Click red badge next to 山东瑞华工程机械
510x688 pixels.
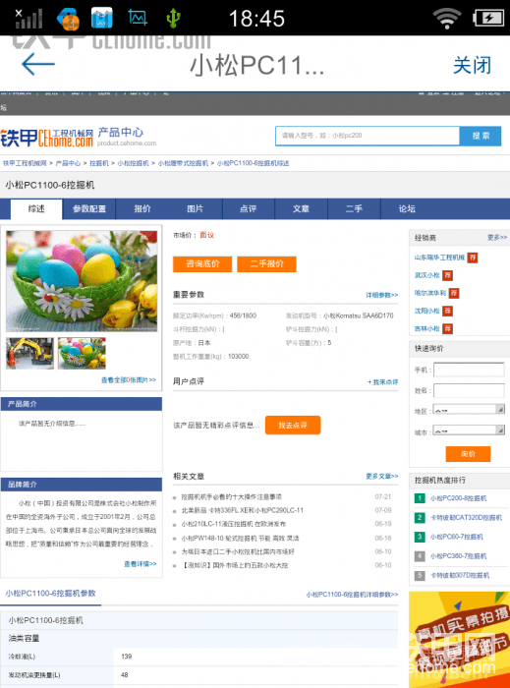(473, 258)
